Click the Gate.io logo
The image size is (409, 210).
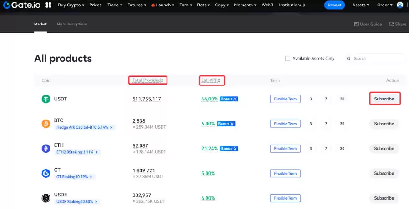(21, 5)
